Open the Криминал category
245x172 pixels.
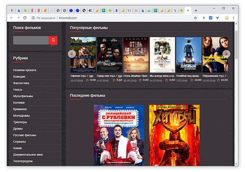pyautogui.click(x=20, y=109)
